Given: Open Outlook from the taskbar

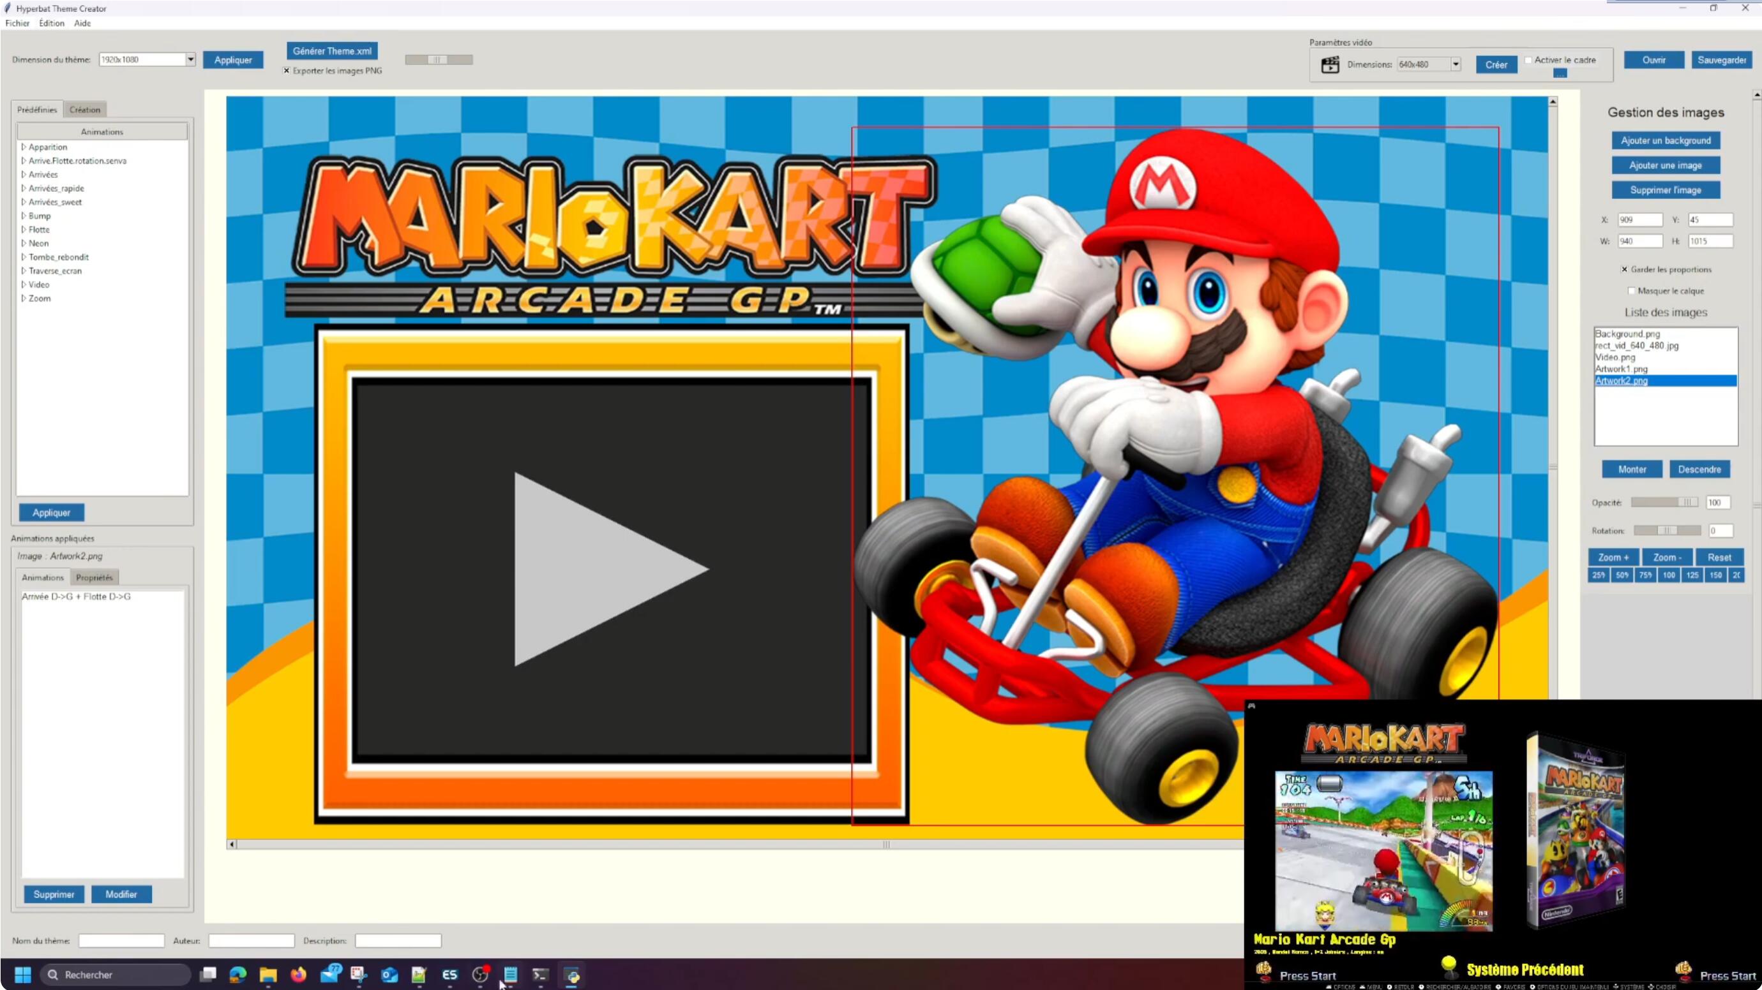Looking at the screenshot, I should [389, 974].
